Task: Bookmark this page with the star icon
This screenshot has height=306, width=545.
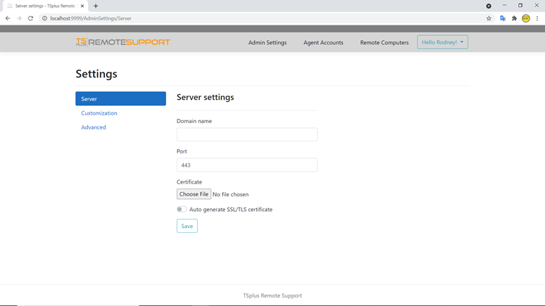Action: 489,18
